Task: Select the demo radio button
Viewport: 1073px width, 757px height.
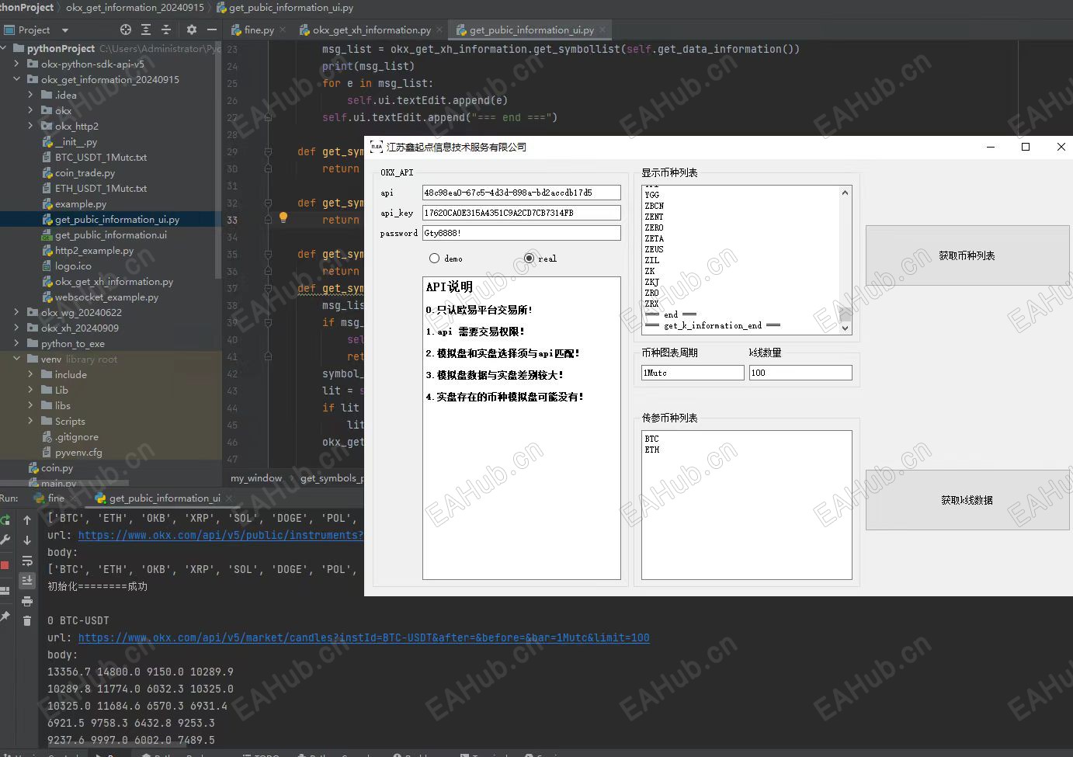Action: 434,259
